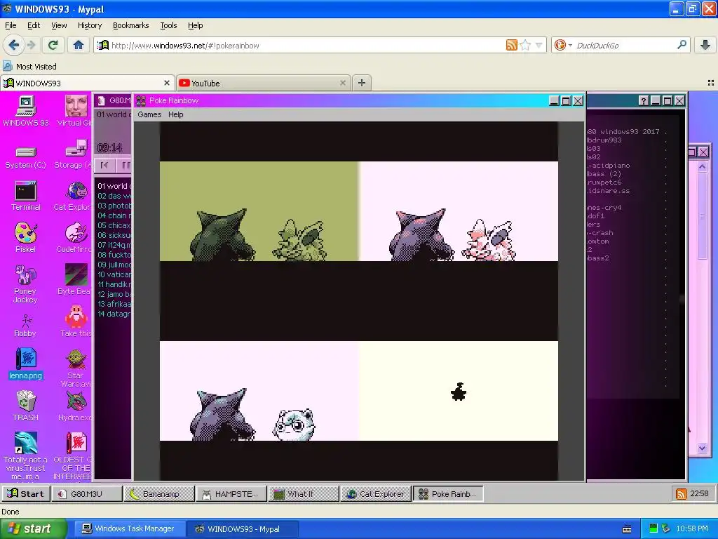Bookmark page with the star icon
718x539 pixels.
click(526, 45)
